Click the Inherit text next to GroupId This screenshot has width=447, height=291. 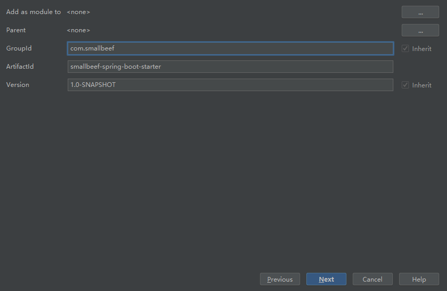(x=421, y=49)
